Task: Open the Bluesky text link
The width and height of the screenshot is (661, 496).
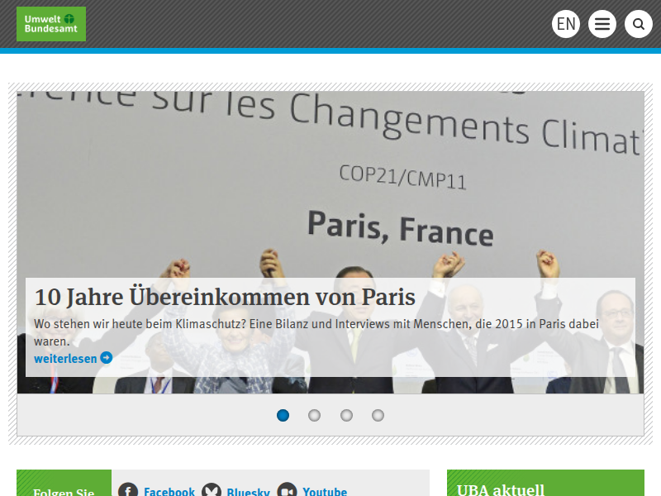Action: (x=249, y=491)
